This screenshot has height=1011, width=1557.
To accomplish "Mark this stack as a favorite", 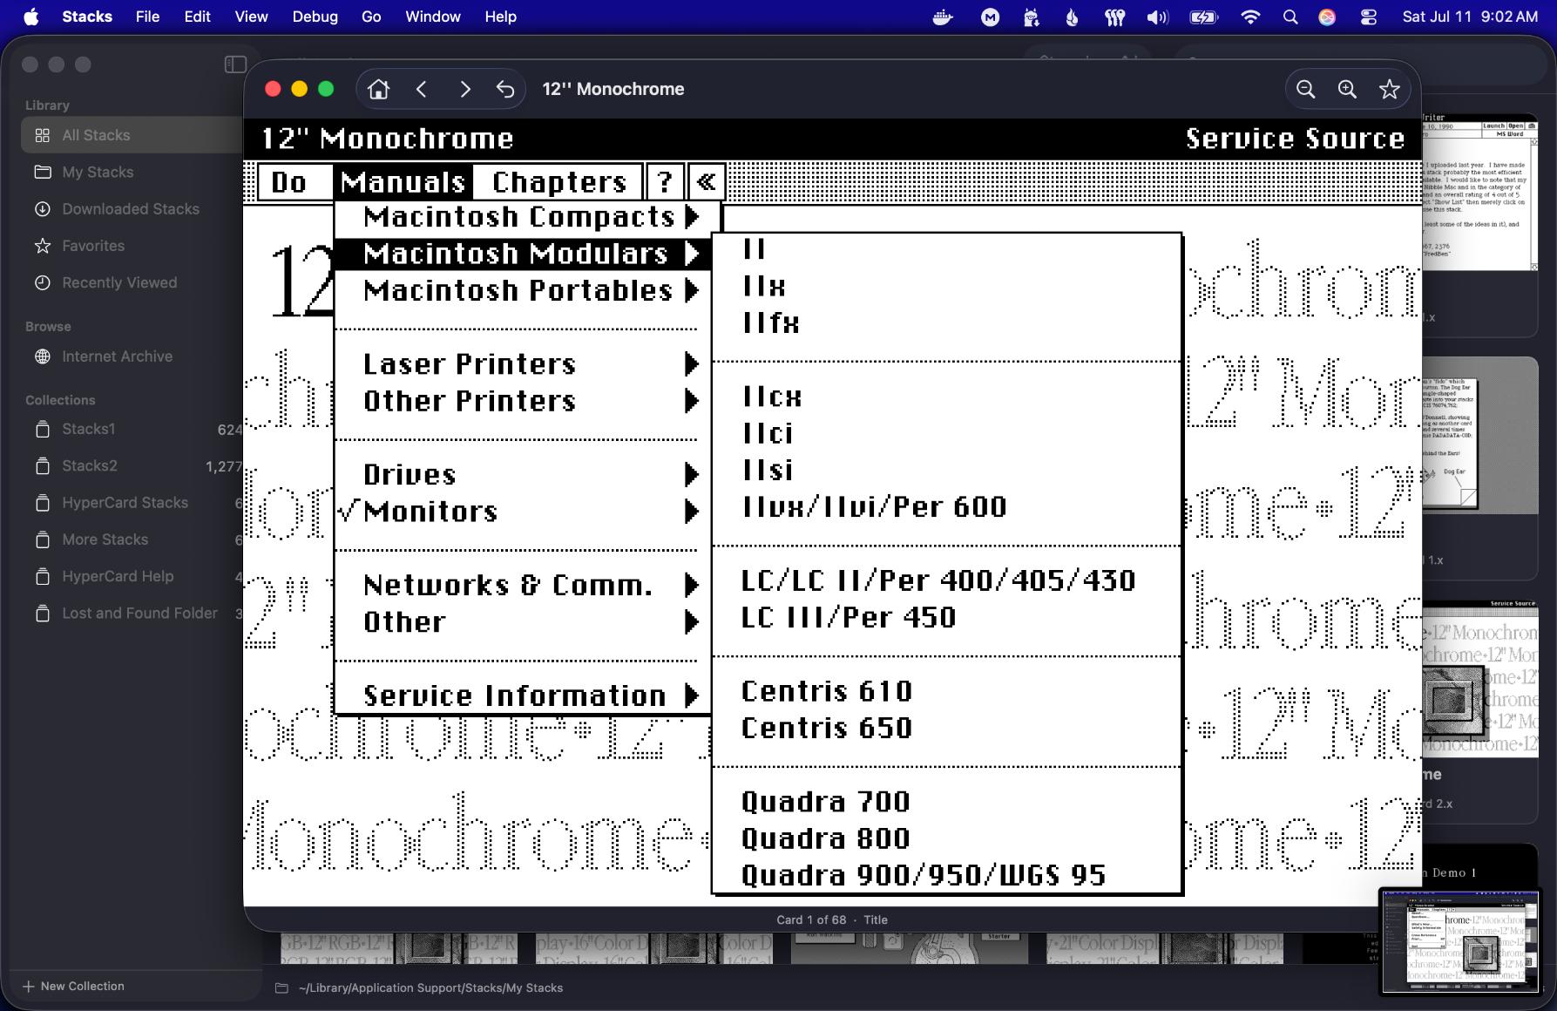I will pos(1390,89).
